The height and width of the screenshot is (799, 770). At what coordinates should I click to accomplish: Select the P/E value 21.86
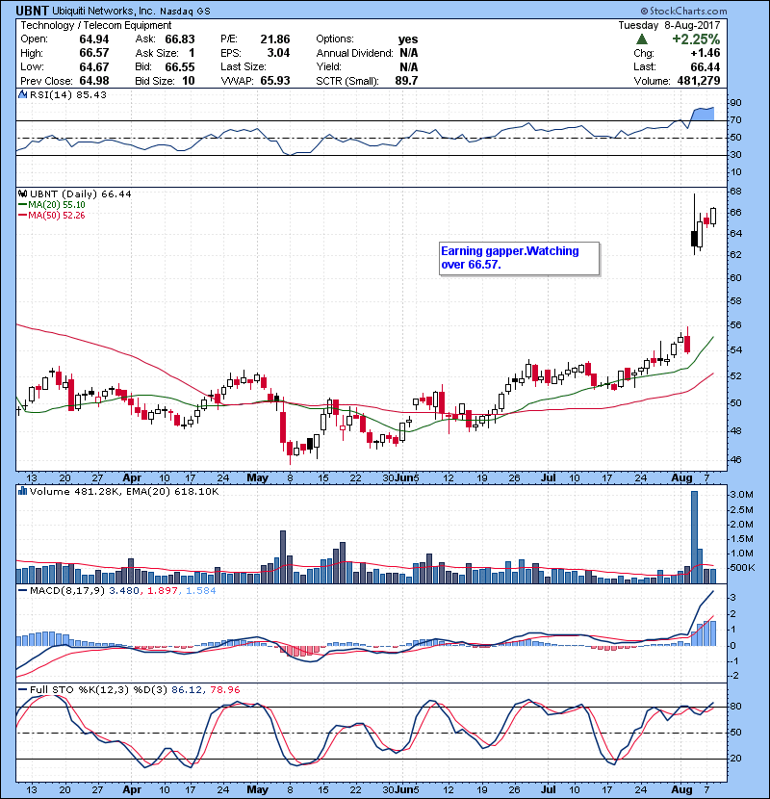pos(274,39)
